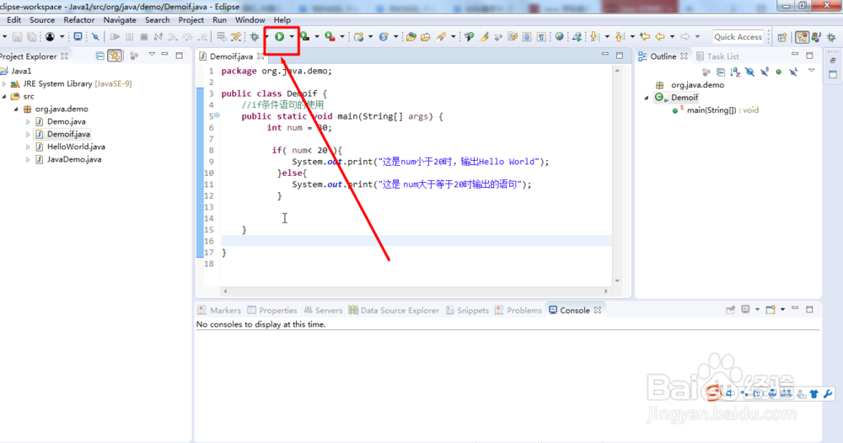This screenshot has width=843, height=443.
Task: Click Open Console icon in Console toolbar
Action: click(771, 310)
